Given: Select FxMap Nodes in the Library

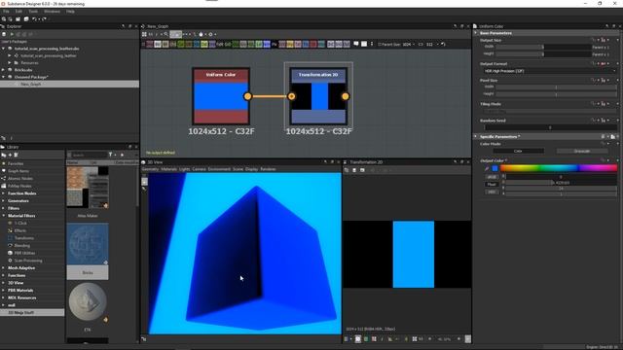Looking at the screenshot, I should [19, 186].
